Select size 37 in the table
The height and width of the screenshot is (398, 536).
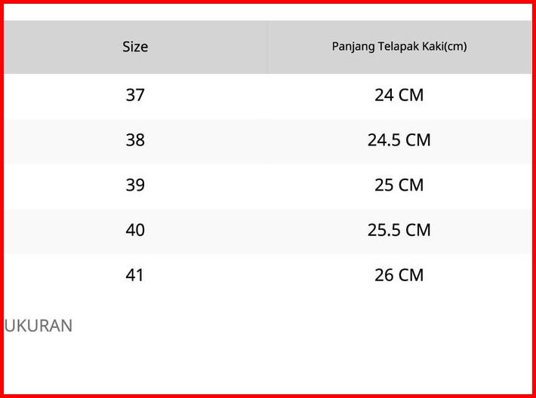click(x=135, y=96)
